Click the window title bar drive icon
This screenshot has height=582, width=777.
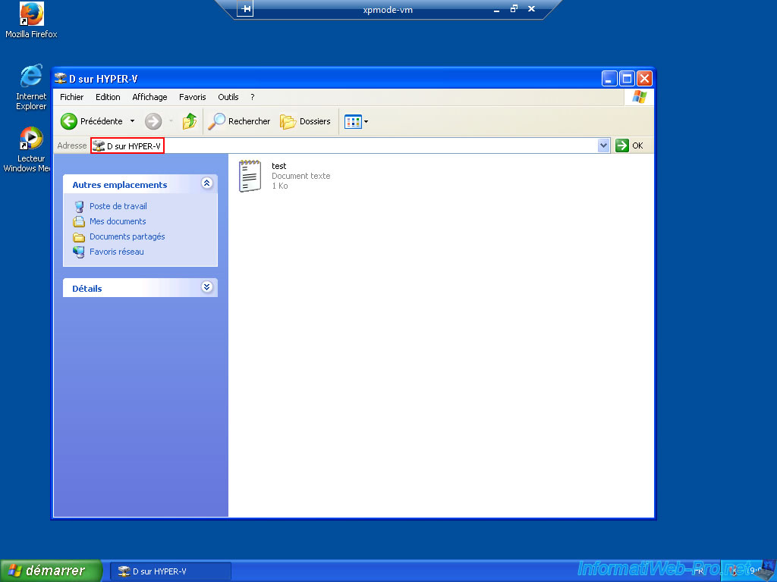[61, 78]
